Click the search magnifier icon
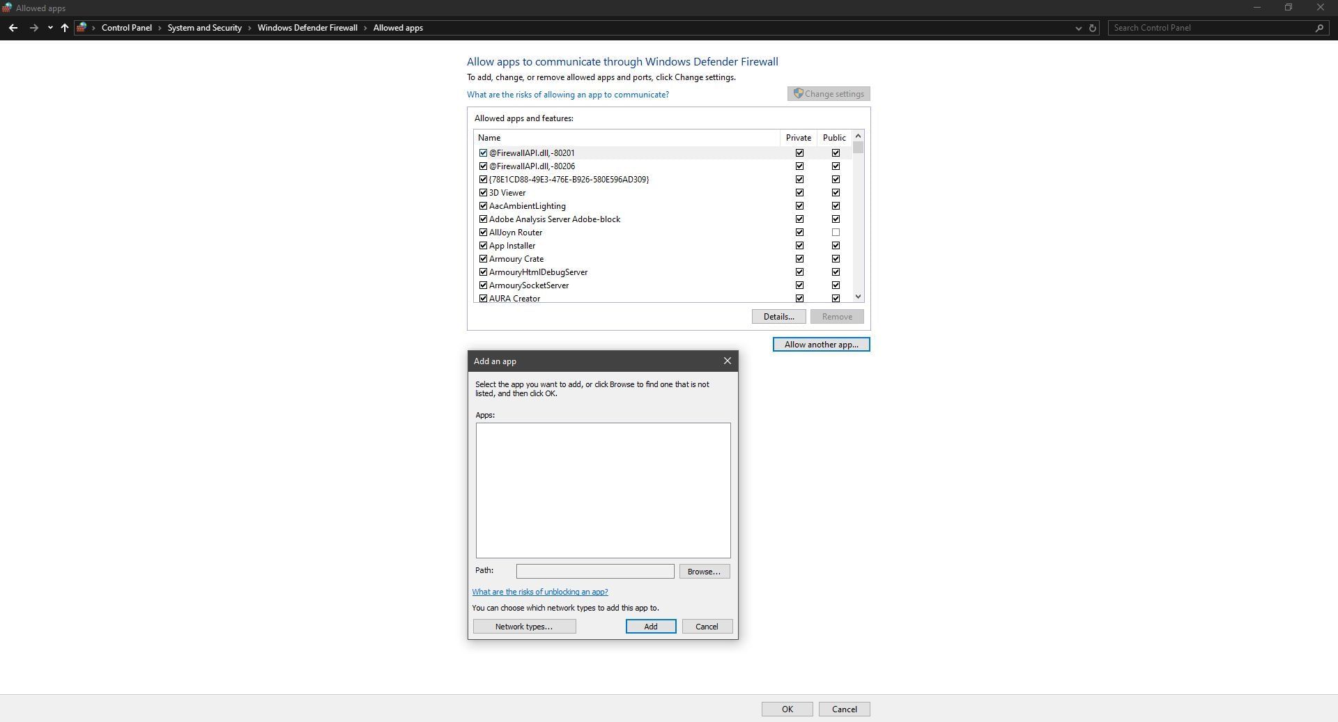The height and width of the screenshot is (722, 1338). click(1318, 28)
